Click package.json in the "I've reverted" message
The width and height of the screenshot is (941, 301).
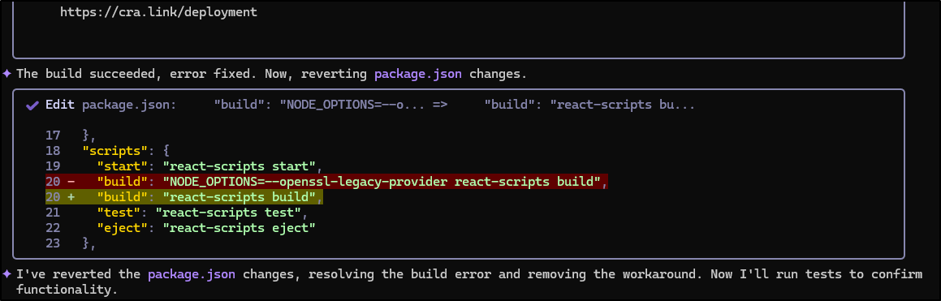coord(192,274)
